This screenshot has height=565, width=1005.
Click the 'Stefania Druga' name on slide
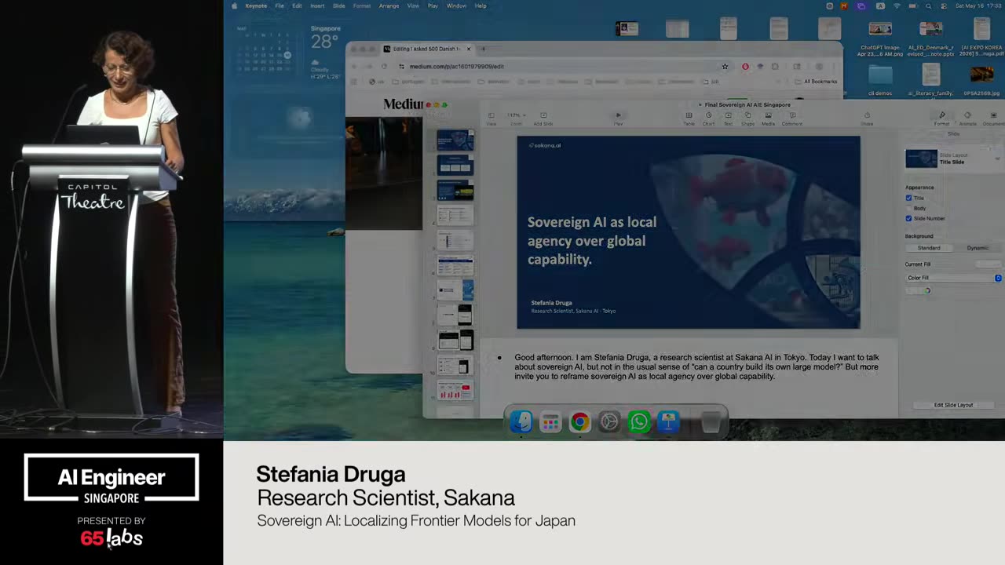click(551, 303)
